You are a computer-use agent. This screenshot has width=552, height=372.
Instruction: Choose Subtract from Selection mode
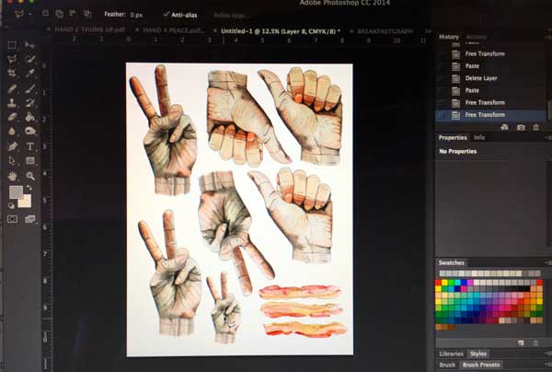pyautogui.click(x=73, y=14)
